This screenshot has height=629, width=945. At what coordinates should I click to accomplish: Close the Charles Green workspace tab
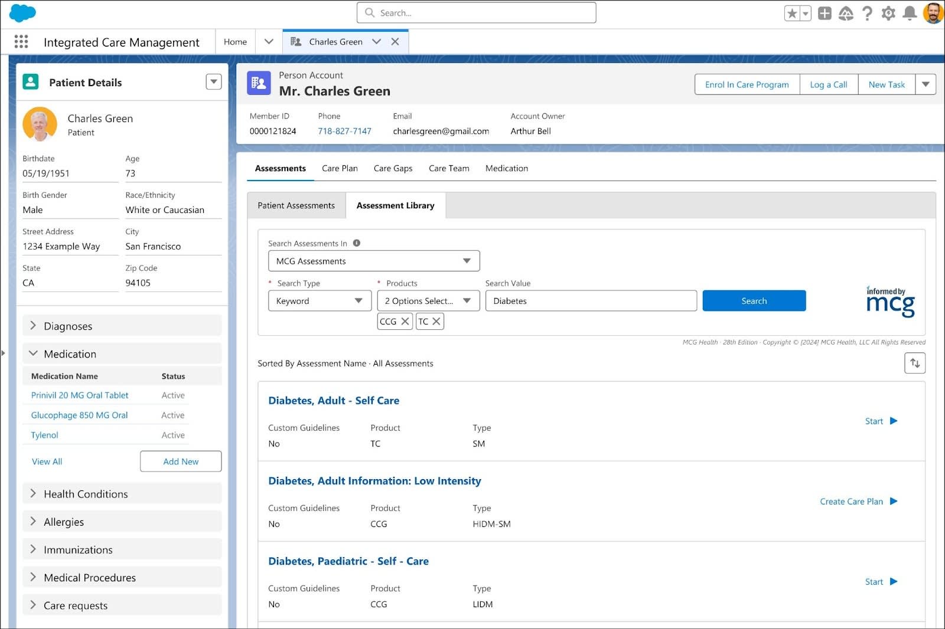(395, 42)
